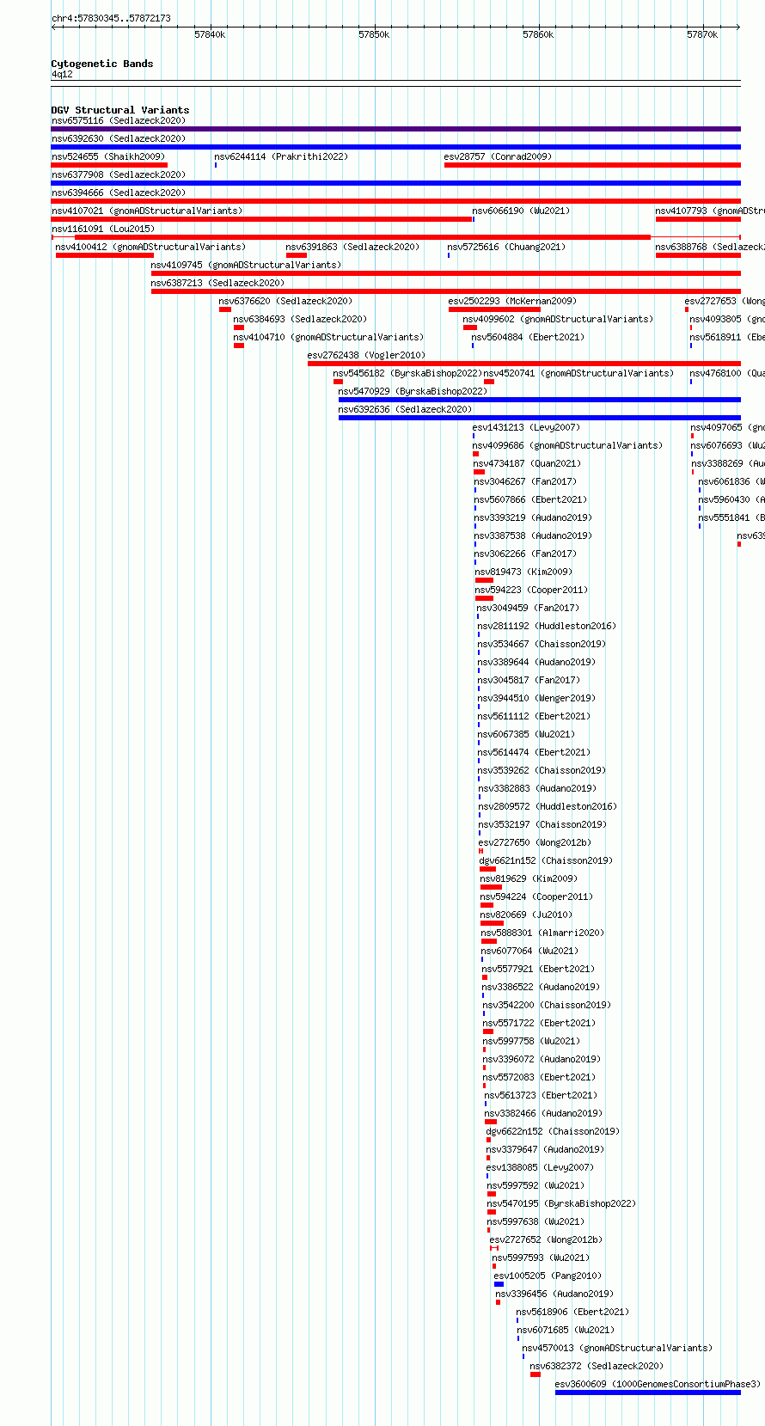This screenshot has width=765, height=1426.
Task: Click nsv6391863 (Sedlazeck2020) label
Action: pyautogui.click(x=352, y=247)
